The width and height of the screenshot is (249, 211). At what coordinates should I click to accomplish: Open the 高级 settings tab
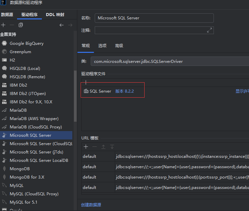click(x=119, y=46)
